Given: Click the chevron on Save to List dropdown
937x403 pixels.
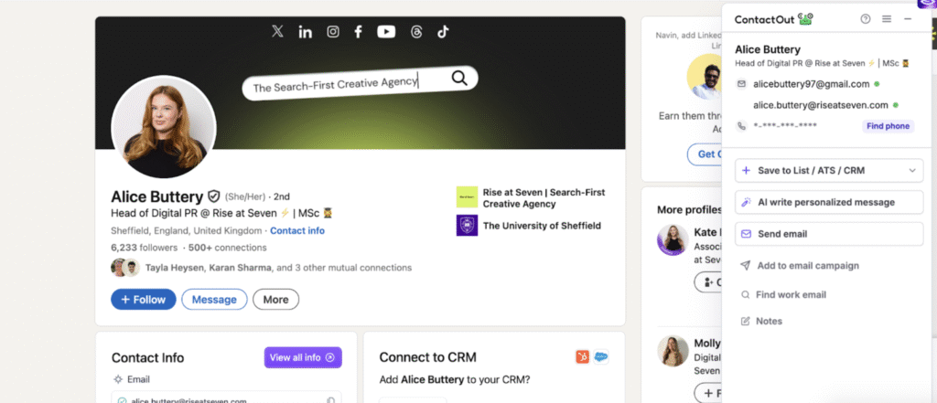Looking at the screenshot, I should click(x=912, y=171).
